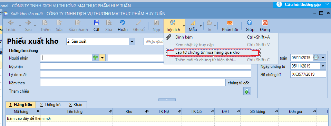Click the Xóa delete icon
This screenshot has width=331, height=126.
[109, 22]
